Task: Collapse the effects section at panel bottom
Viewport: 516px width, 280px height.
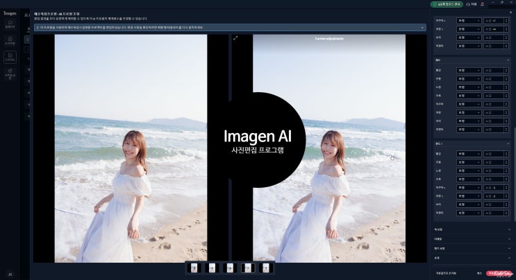Action: [x=509, y=258]
